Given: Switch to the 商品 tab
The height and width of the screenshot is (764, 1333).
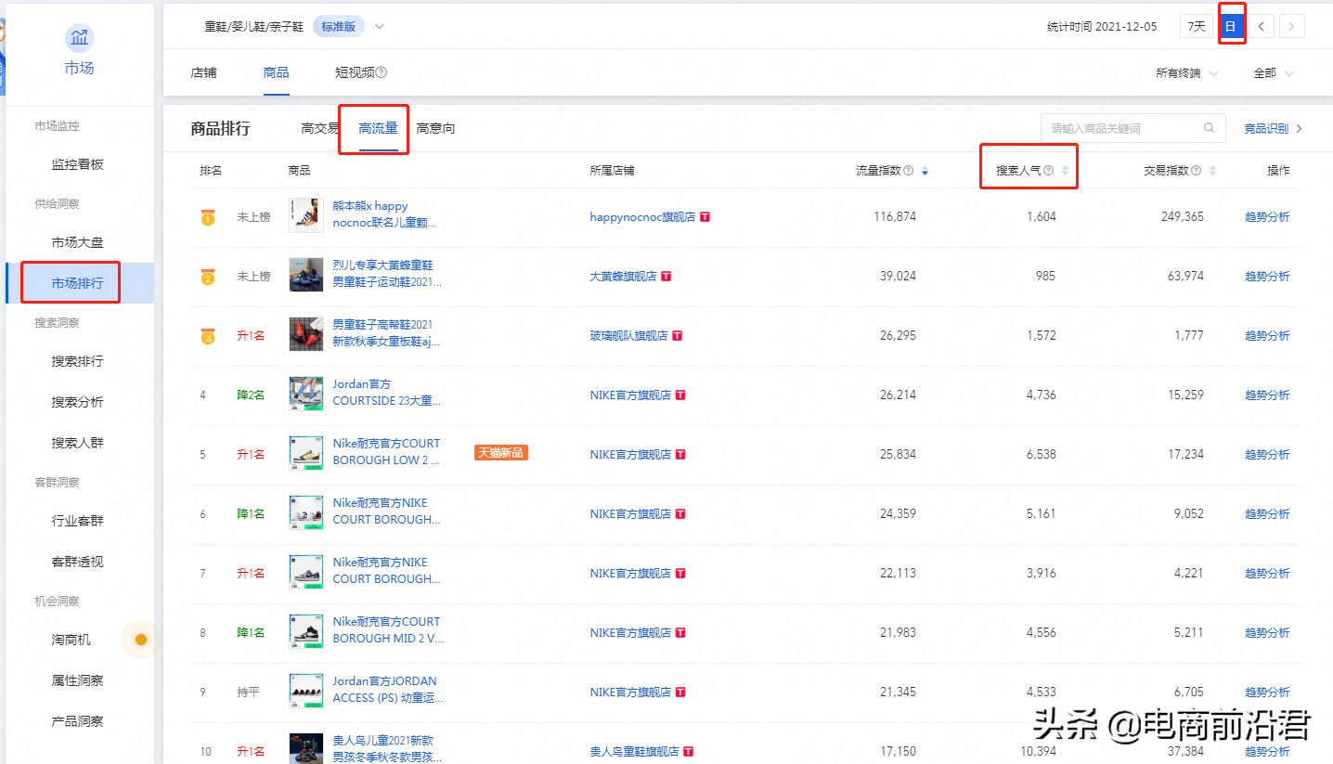Looking at the screenshot, I should [x=276, y=72].
